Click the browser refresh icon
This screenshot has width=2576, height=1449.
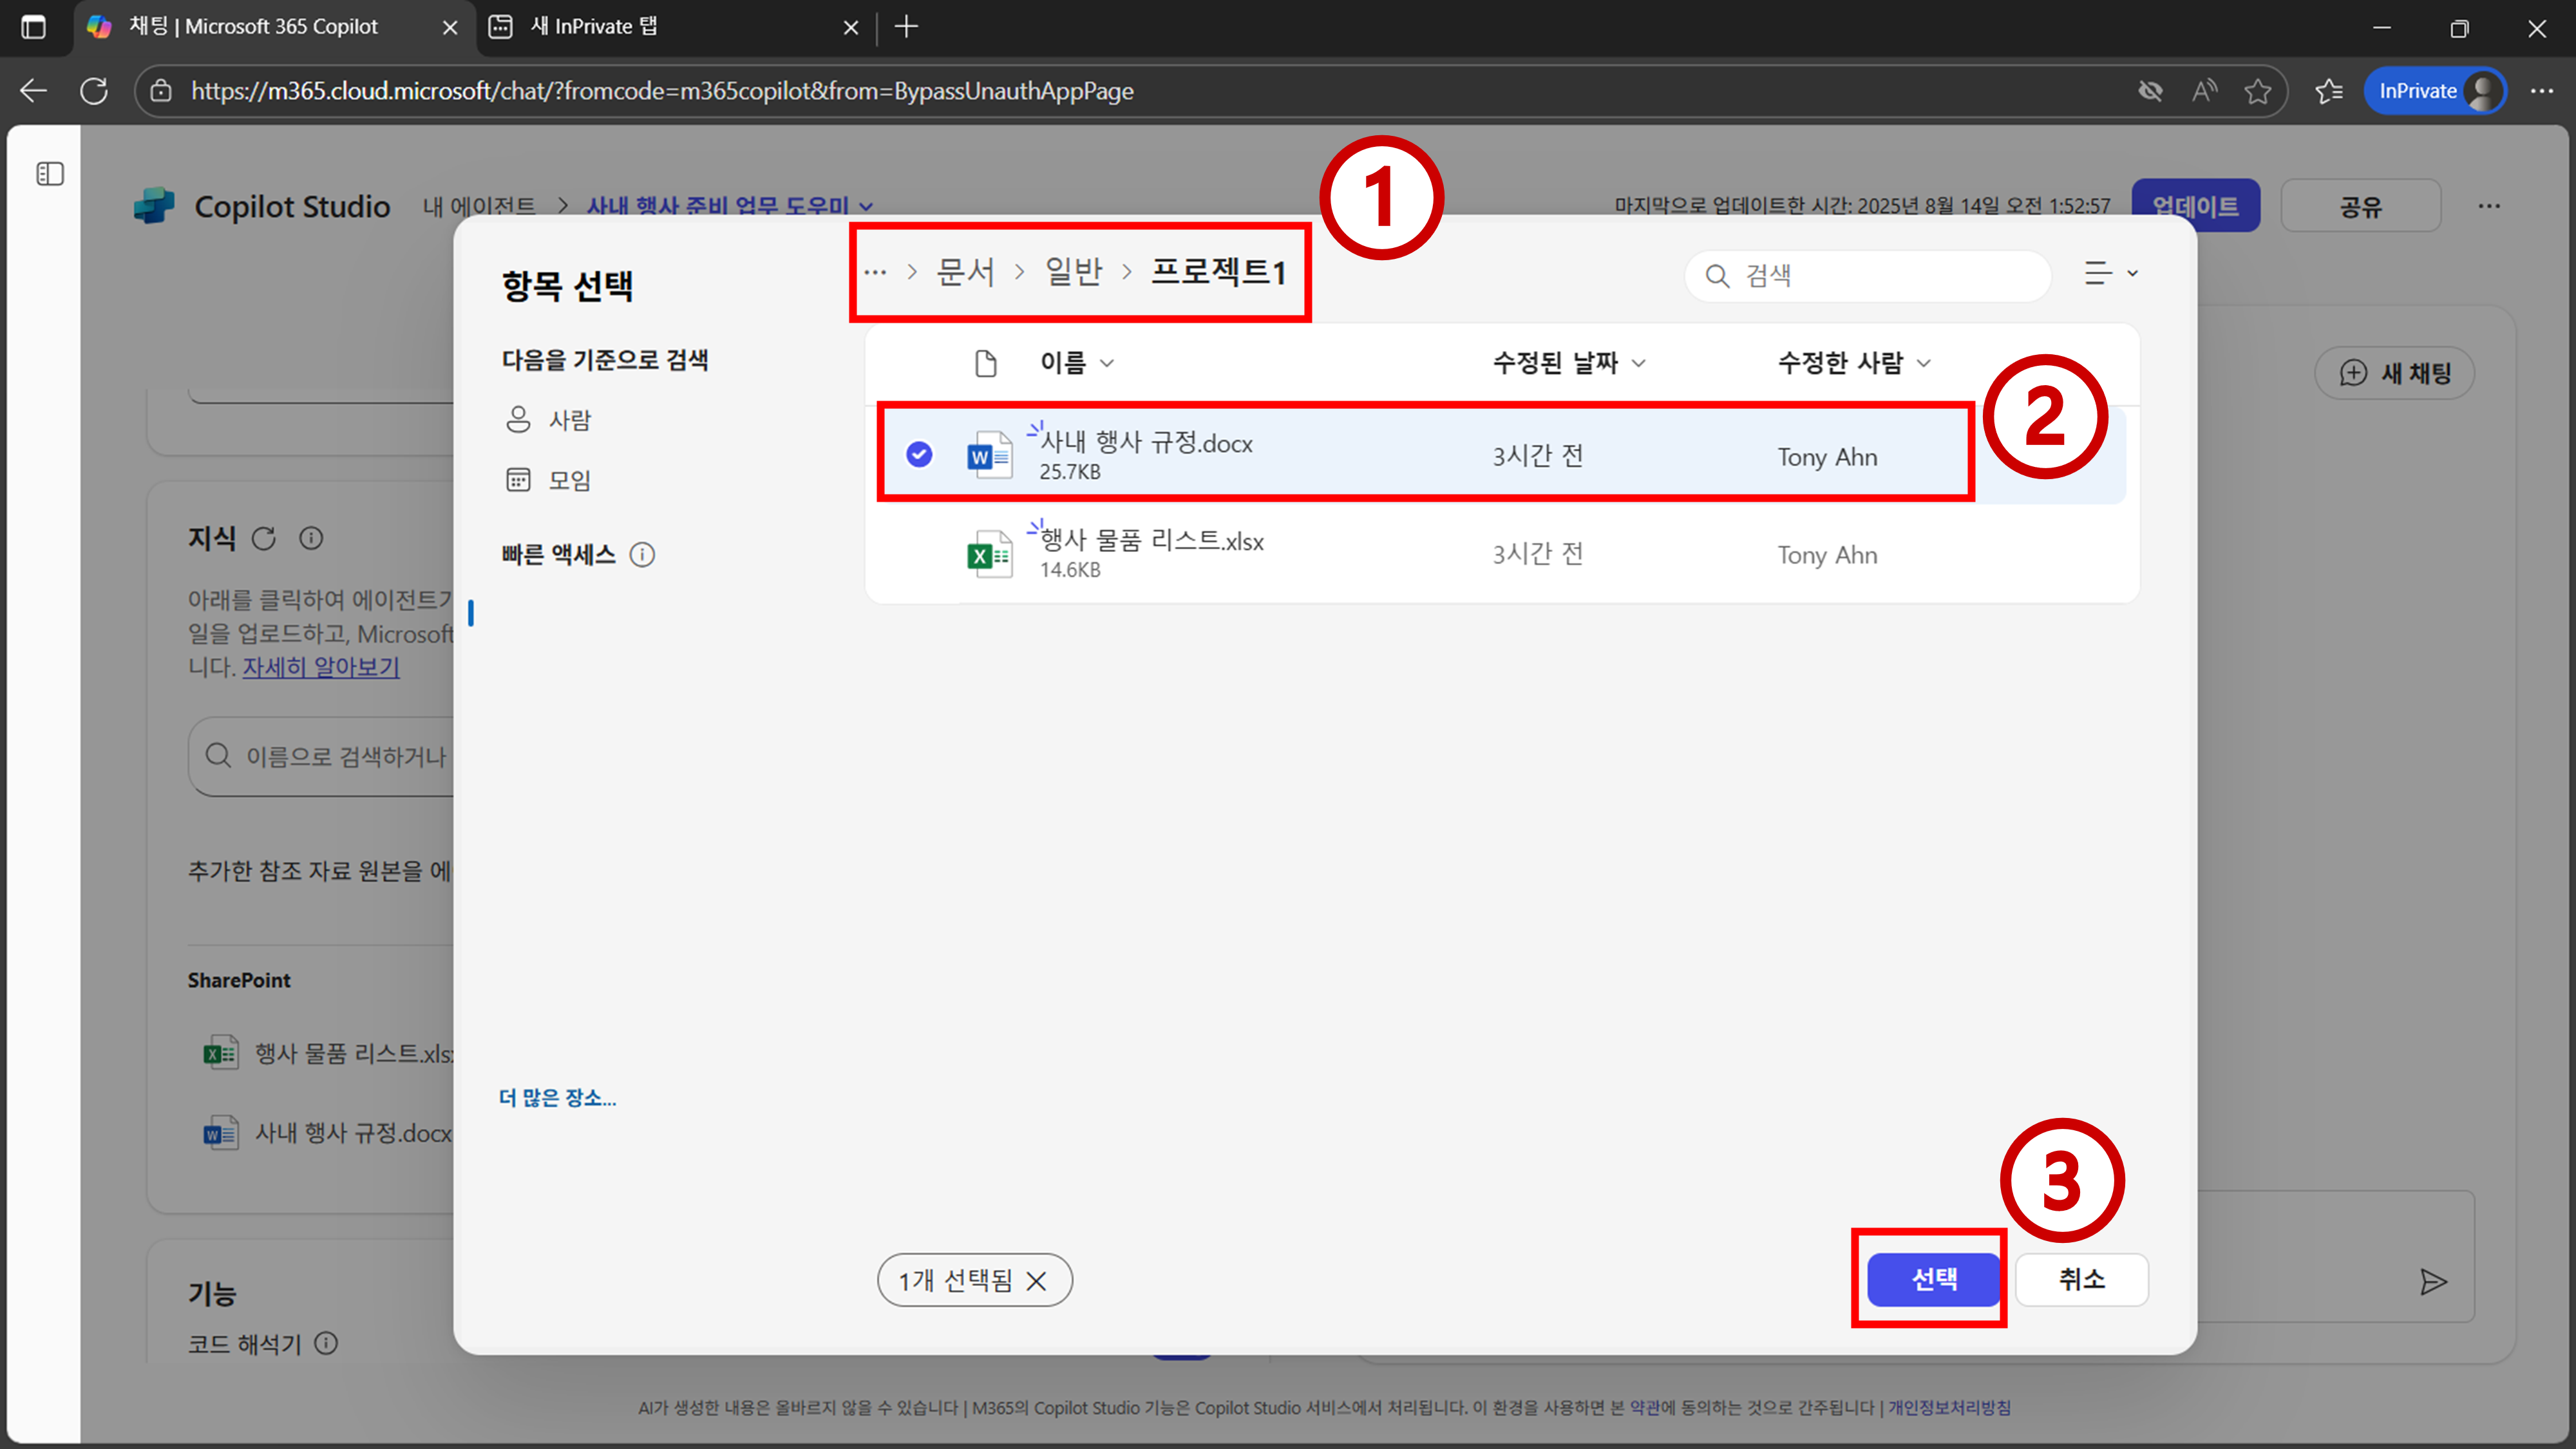point(94,91)
